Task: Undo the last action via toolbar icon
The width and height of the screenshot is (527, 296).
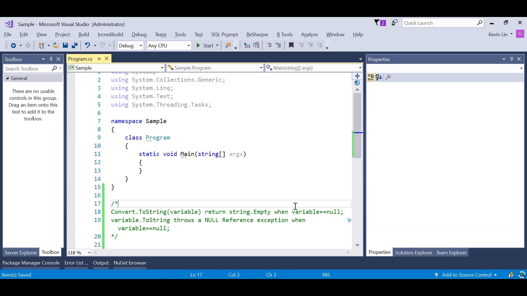Action: click(x=87, y=45)
